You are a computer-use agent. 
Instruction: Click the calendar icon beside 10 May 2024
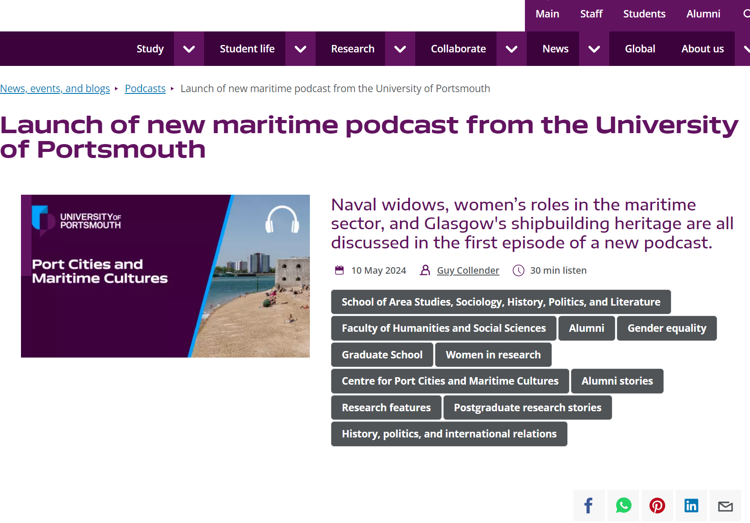tap(339, 270)
